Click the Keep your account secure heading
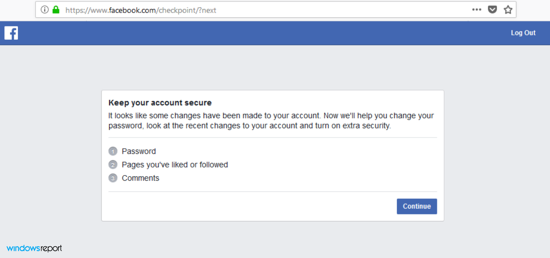This screenshot has height=258, width=550. (x=160, y=102)
